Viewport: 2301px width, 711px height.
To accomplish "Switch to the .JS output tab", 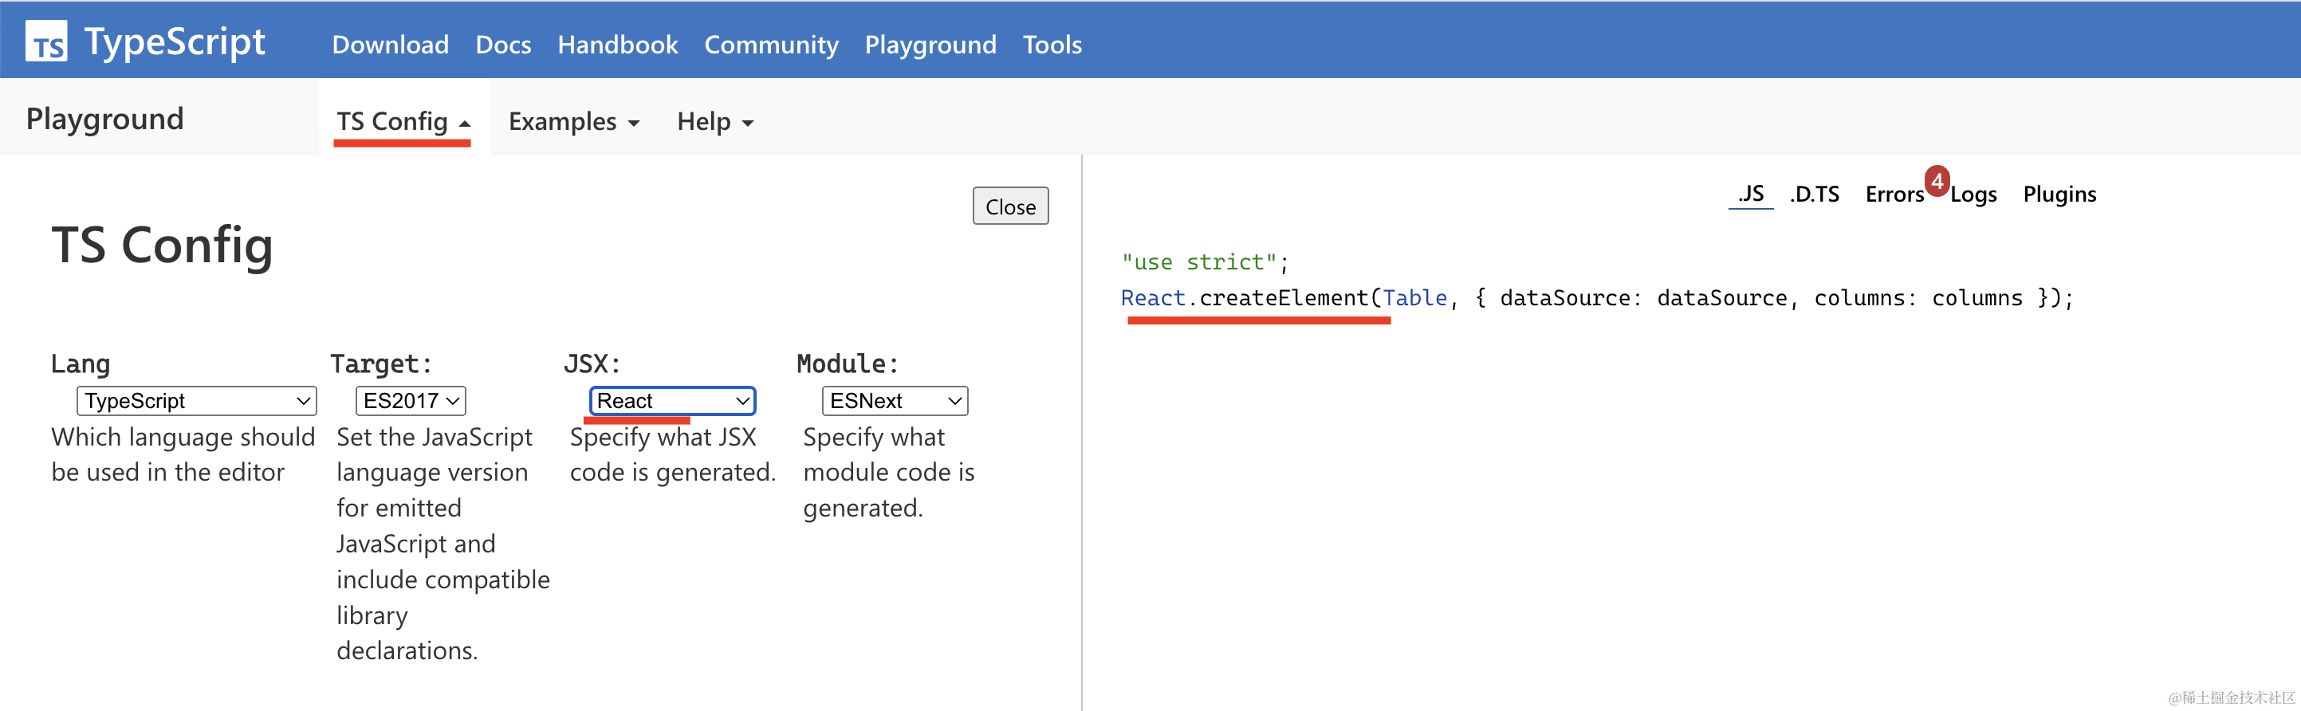I will (x=1750, y=194).
